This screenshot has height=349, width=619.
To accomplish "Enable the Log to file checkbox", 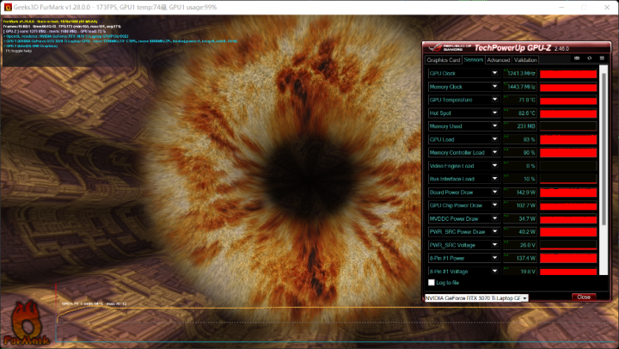I will (432, 283).
